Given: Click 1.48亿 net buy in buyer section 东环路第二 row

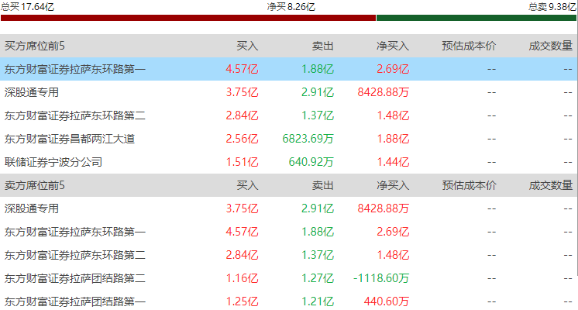Looking at the screenshot, I should (393, 115).
